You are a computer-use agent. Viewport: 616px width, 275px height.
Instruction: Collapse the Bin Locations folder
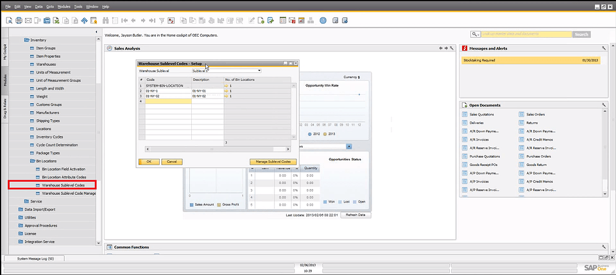(33, 162)
